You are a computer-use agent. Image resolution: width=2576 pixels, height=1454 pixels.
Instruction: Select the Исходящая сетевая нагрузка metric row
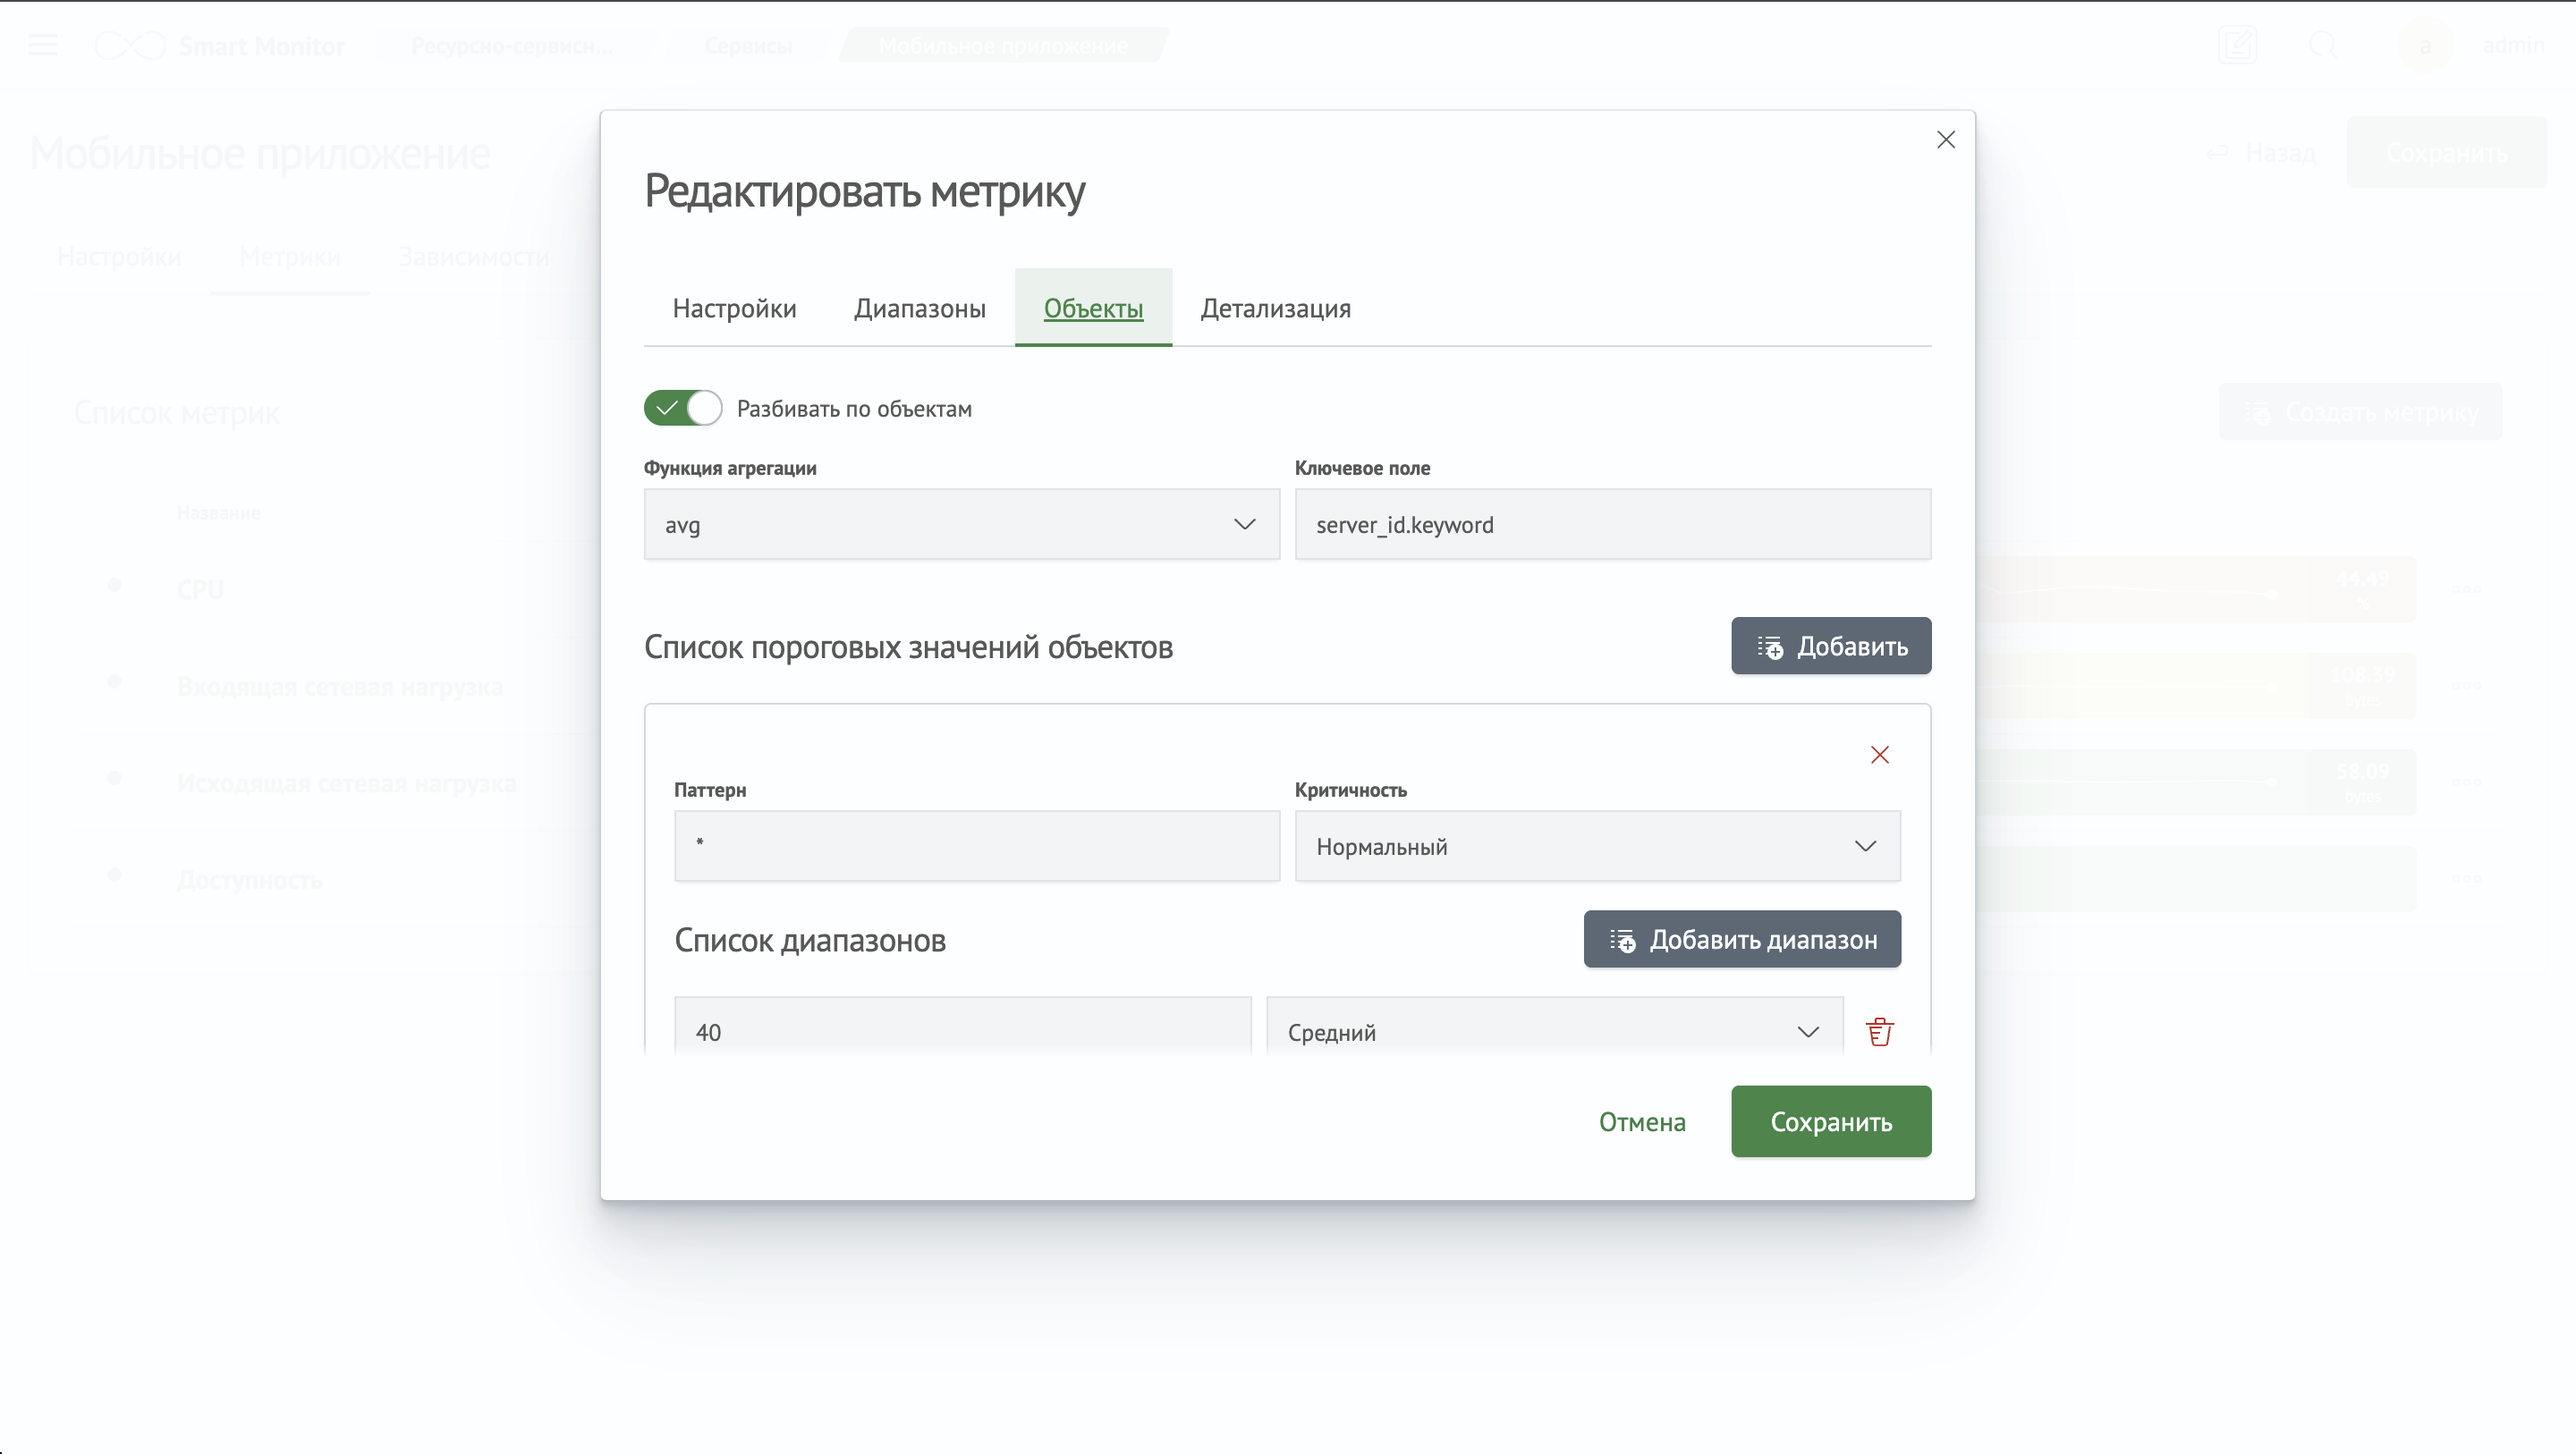[346, 783]
